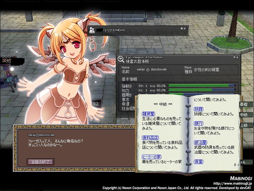Click the 幸運 stat label
The height and width of the screenshot is (191, 254).
(125, 104)
